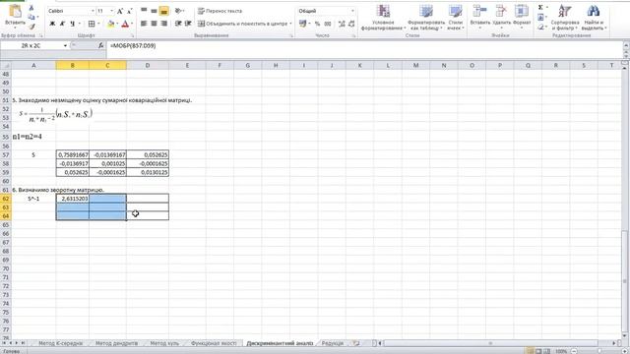This screenshot has width=630, height=354.
Task: Open Sort and Filter (Сортировка и фильтр)
Action: 565,18
